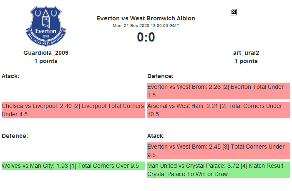Select the Atack heading under Guardiola_2009
Viewport: 292px width, 191px height.
[11, 76]
